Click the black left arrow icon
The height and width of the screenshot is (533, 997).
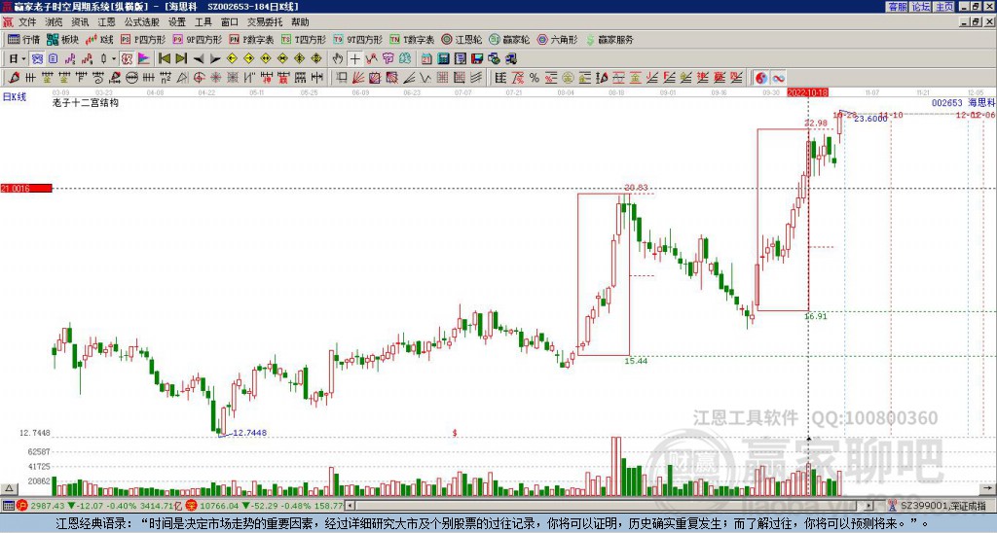pyautogui.click(x=198, y=59)
